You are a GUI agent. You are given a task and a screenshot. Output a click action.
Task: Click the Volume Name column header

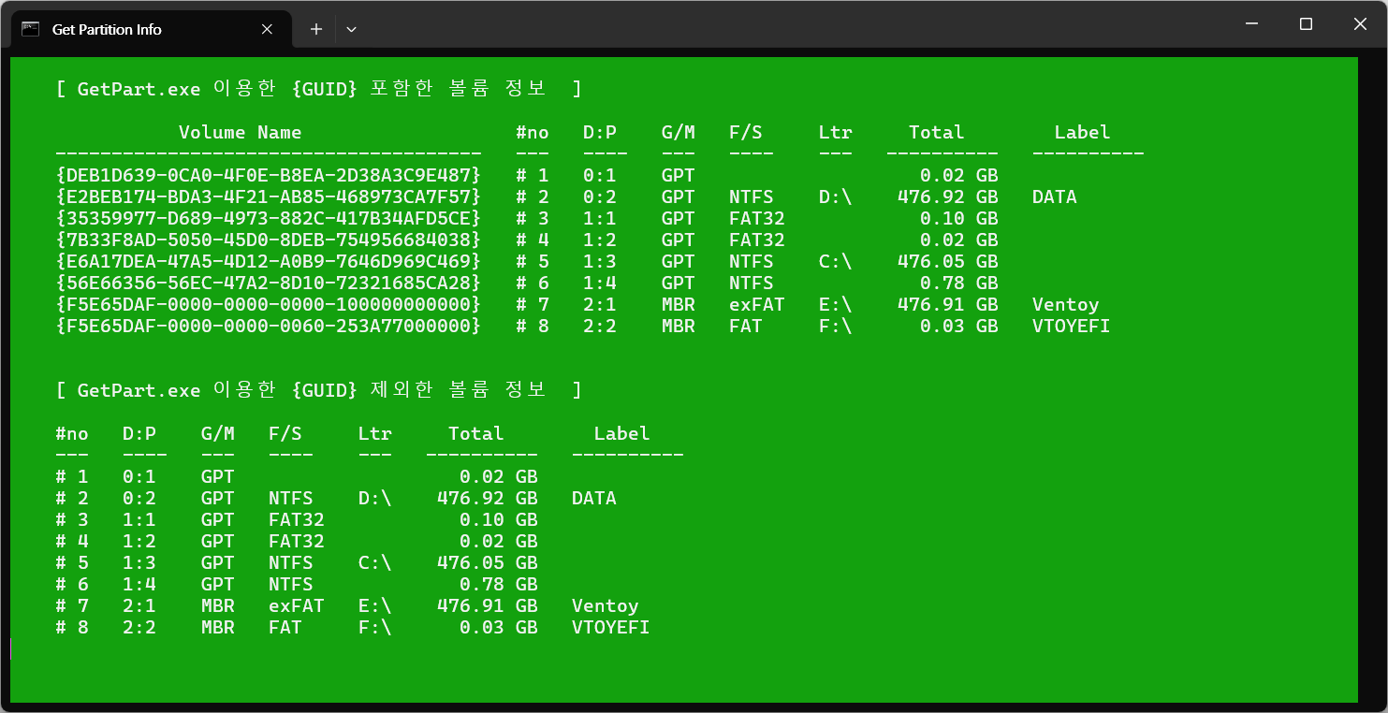tap(241, 132)
